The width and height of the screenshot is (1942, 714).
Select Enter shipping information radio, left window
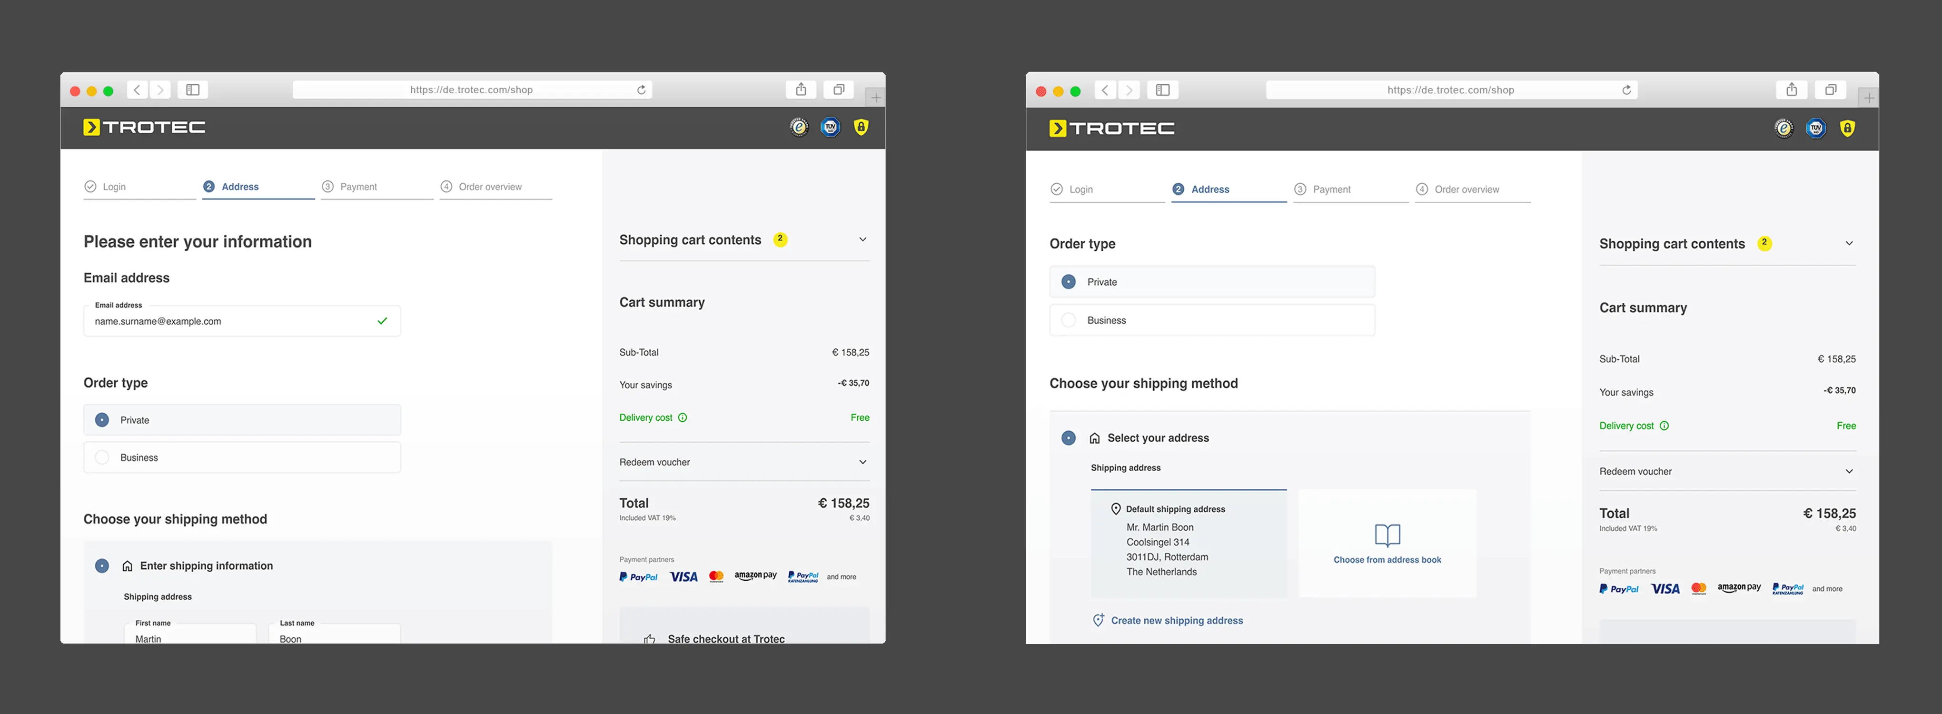(102, 566)
